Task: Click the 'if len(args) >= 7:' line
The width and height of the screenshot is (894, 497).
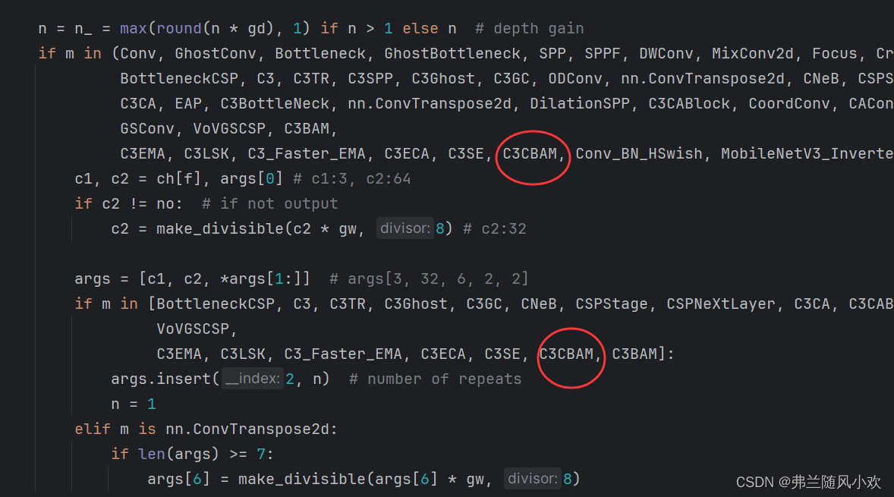Action: pyautogui.click(x=193, y=455)
